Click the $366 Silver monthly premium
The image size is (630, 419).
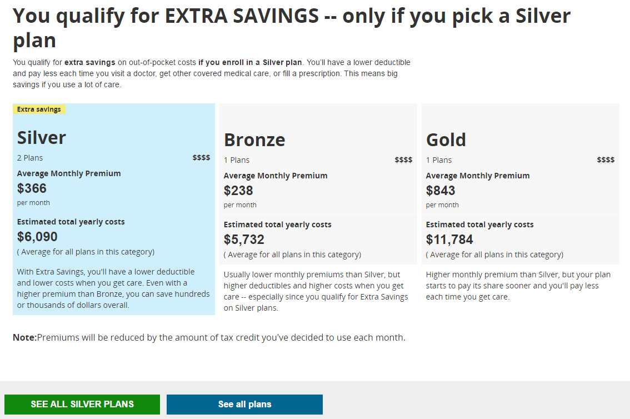click(x=32, y=188)
